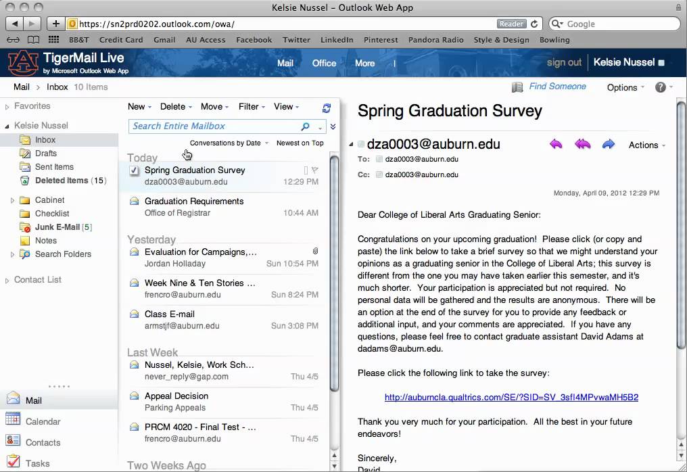This screenshot has width=687, height=472.
Task: Open the Actions dropdown menu
Action: (646, 145)
